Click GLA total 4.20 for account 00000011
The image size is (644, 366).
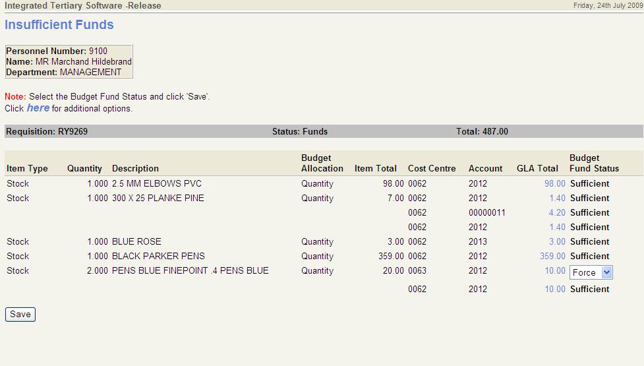pyautogui.click(x=556, y=212)
